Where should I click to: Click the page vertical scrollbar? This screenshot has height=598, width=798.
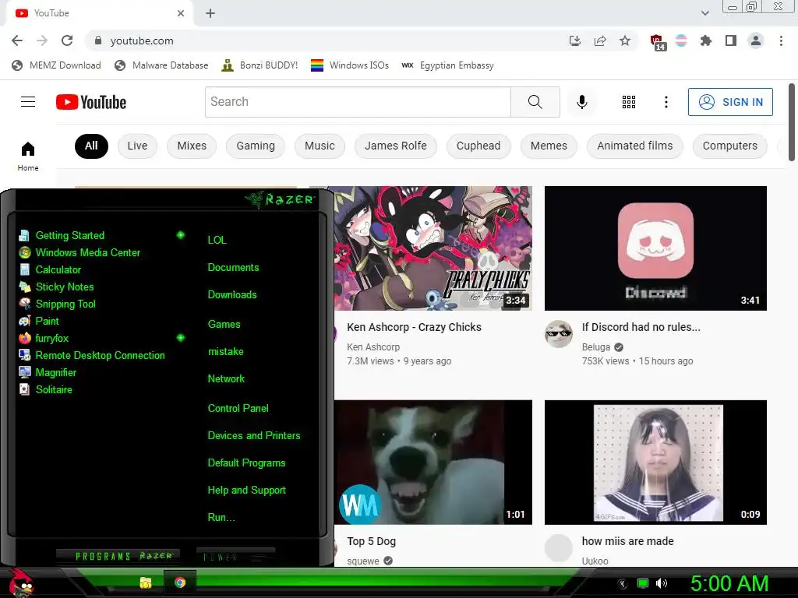(x=792, y=122)
